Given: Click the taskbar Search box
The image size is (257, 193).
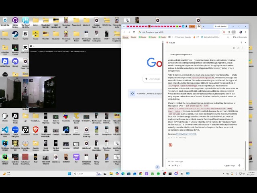Looking at the screenshot, I should pos(87,174).
